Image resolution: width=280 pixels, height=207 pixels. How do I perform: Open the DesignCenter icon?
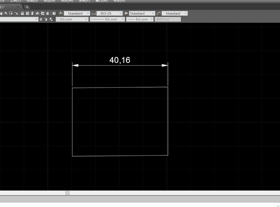[28, 13]
